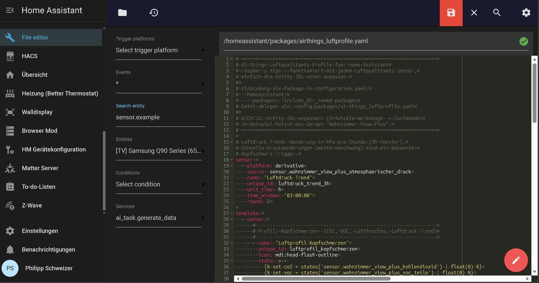This screenshot has height=283, width=539.
Task: Click the Z-Wave signal icon
Action: click(x=10, y=206)
